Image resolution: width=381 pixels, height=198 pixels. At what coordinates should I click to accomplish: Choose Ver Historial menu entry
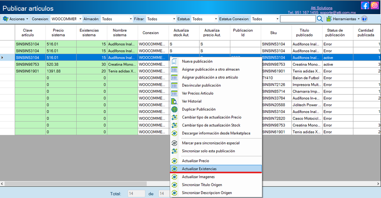pyautogui.click(x=216, y=101)
